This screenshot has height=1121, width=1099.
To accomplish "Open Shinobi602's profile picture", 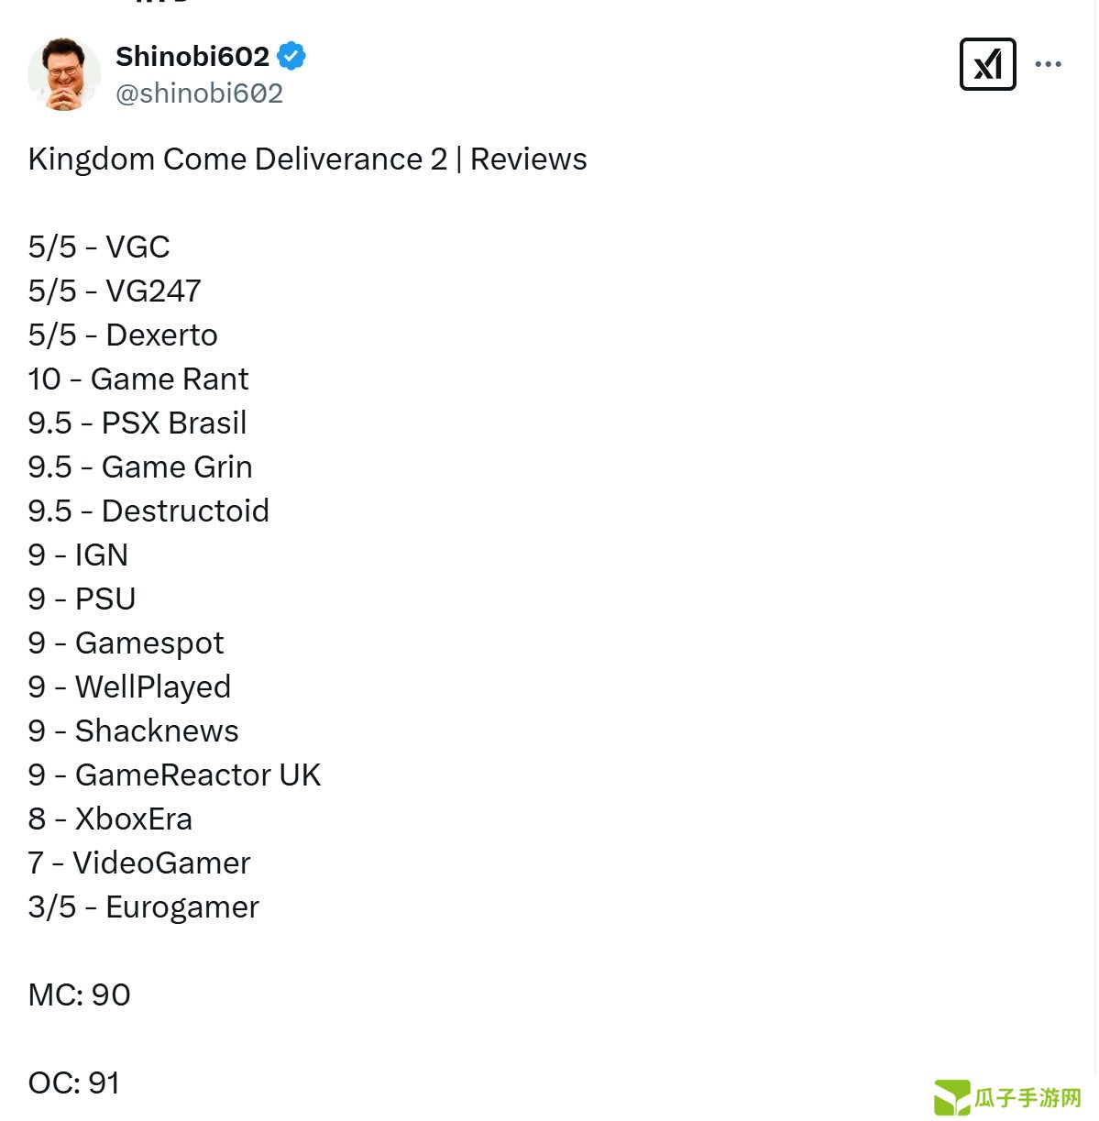I will (64, 74).
